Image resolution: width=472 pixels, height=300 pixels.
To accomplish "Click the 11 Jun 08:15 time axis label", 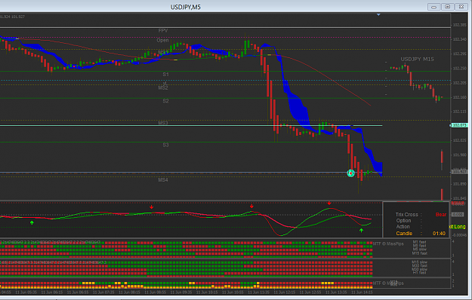I will click(129, 292).
